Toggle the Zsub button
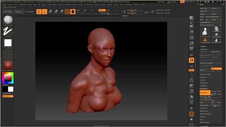 108,10
